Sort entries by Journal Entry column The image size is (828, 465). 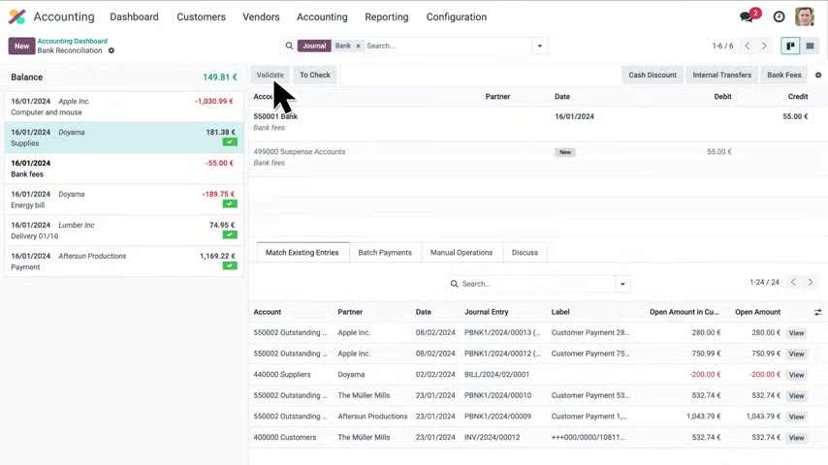pyautogui.click(x=487, y=312)
